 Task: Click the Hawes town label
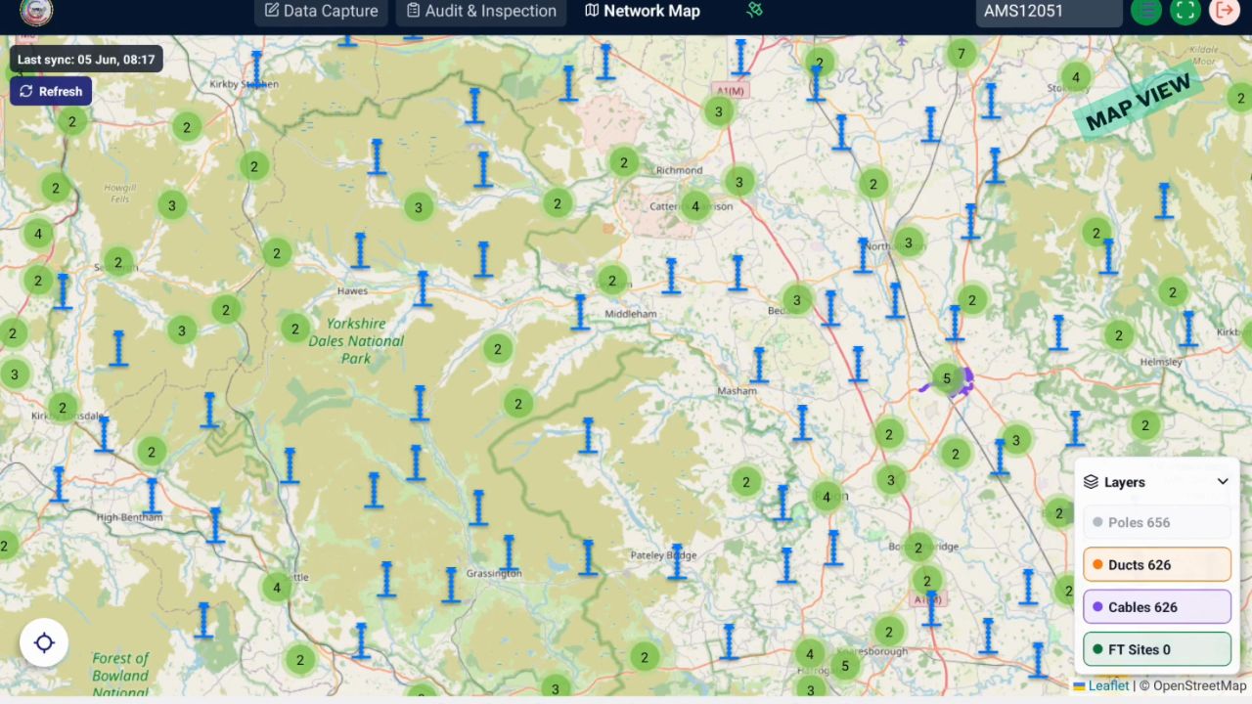pos(352,290)
